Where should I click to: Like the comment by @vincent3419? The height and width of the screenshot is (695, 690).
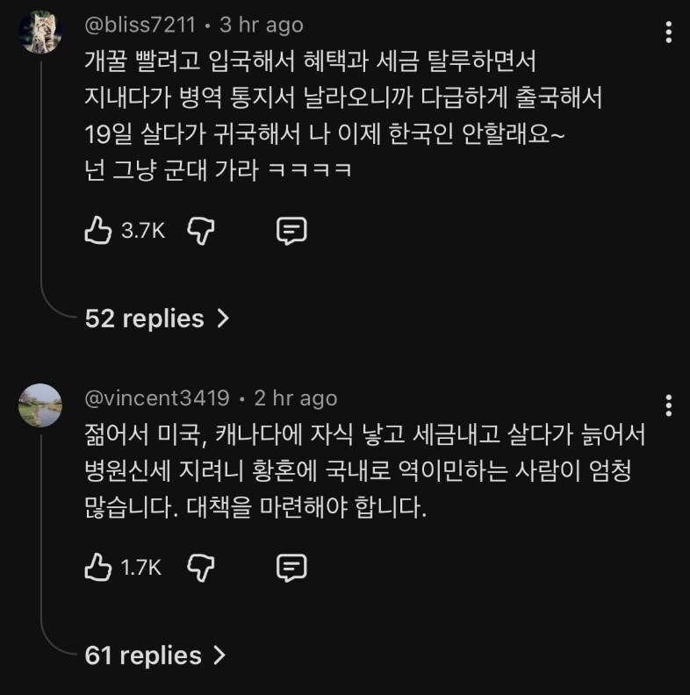click(x=97, y=567)
